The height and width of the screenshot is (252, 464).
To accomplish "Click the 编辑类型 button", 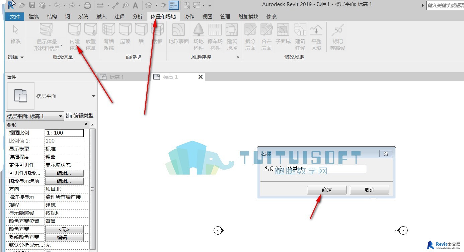I will tap(80, 116).
